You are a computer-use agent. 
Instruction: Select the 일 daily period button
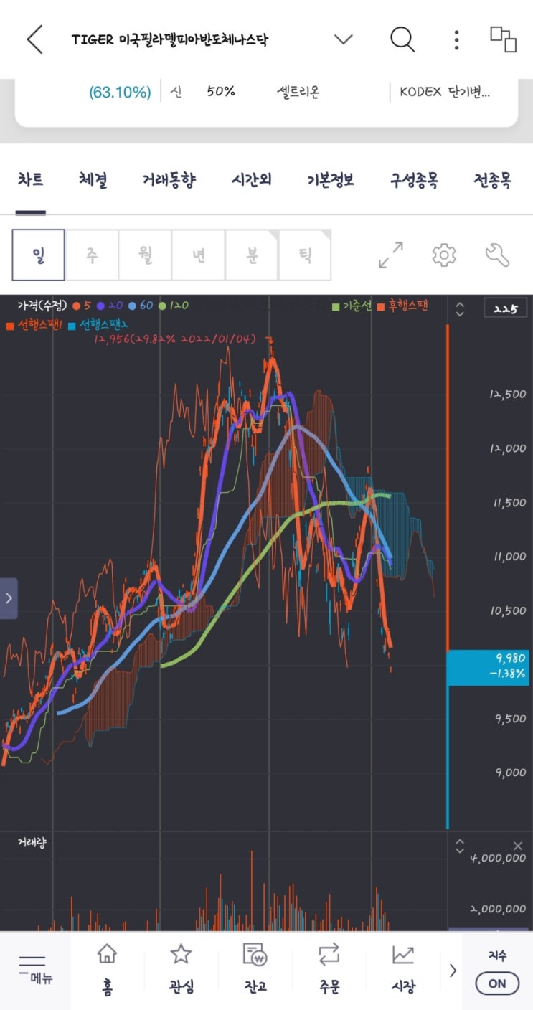(38, 255)
